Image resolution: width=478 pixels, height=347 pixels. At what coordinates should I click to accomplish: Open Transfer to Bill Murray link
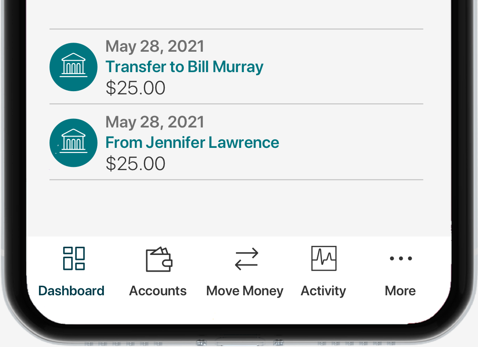[184, 67]
